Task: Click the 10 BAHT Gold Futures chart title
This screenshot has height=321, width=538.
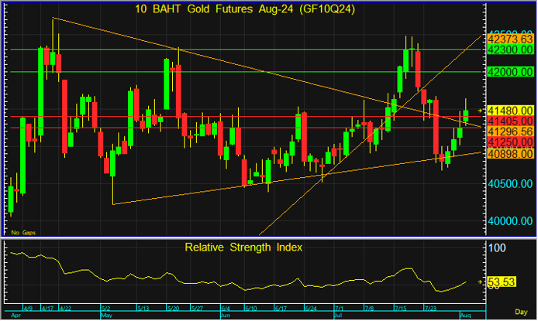Action: (x=245, y=9)
